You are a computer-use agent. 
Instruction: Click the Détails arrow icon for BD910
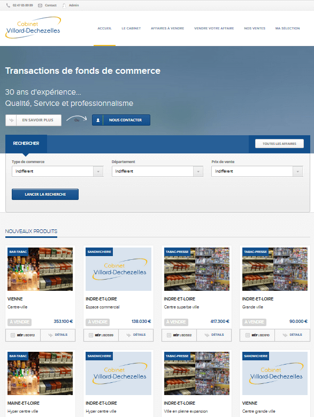coord(285,335)
